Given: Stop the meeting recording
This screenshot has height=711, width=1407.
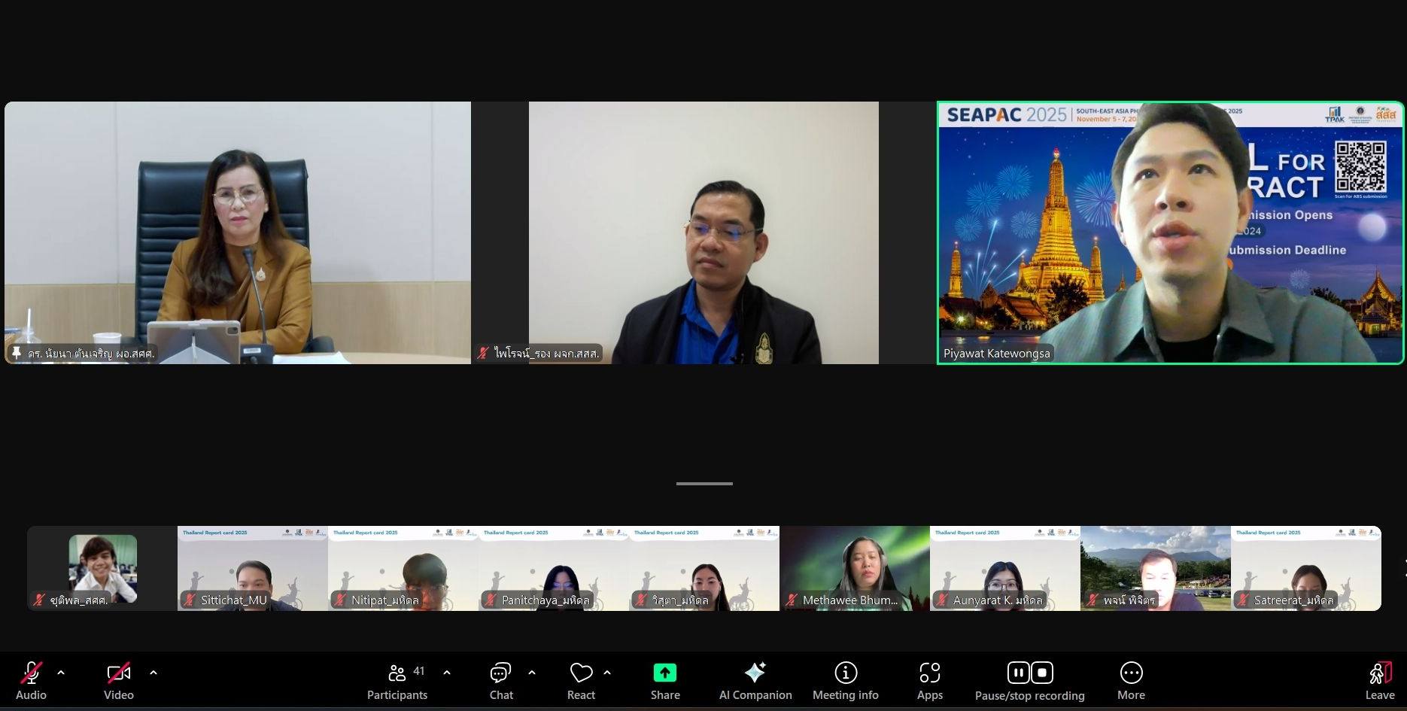Looking at the screenshot, I should coord(1042,672).
